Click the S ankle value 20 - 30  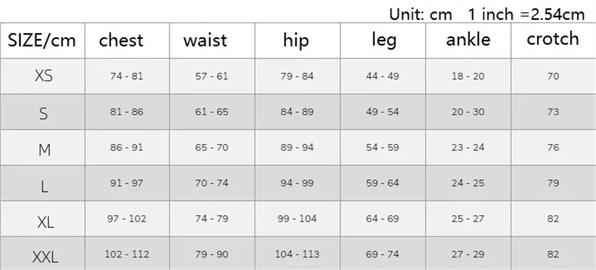pyautogui.click(x=468, y=112)
